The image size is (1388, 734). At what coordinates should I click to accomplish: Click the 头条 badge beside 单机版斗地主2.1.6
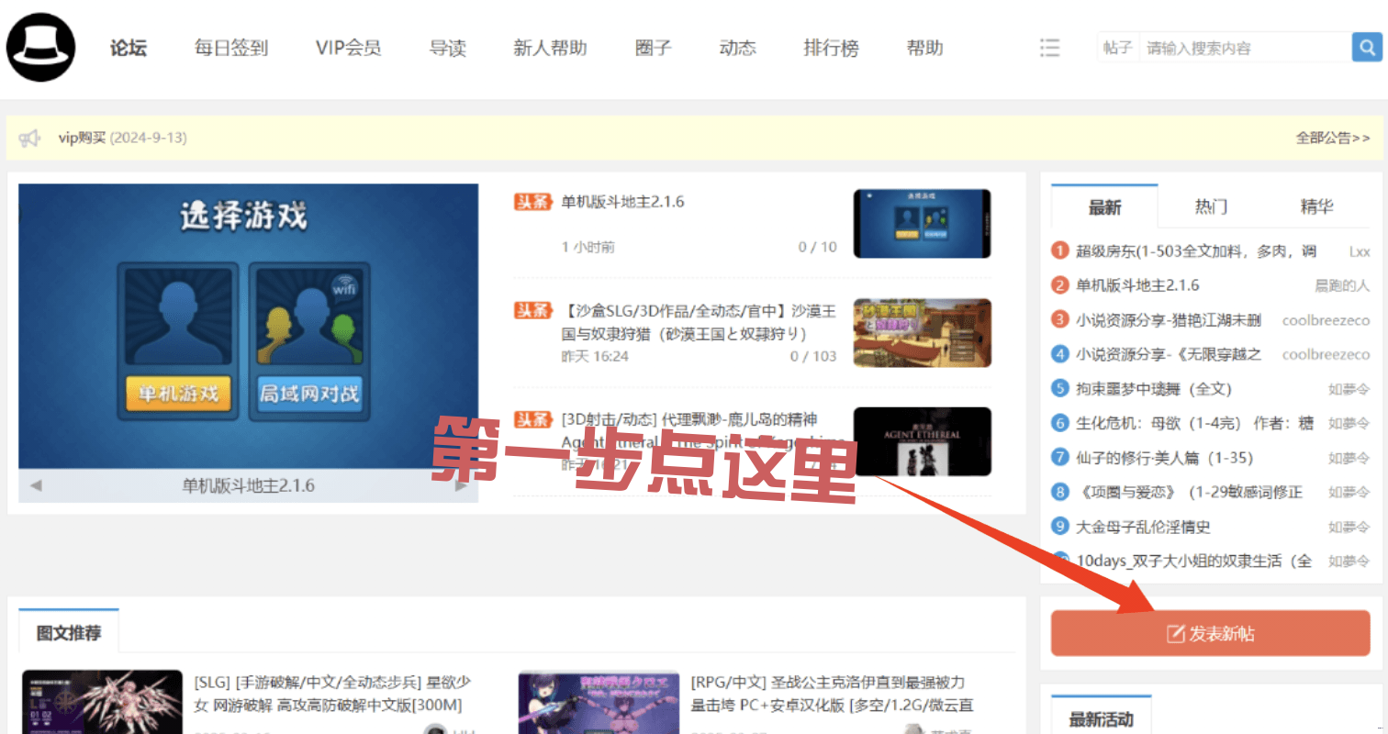tap(533, 202)
